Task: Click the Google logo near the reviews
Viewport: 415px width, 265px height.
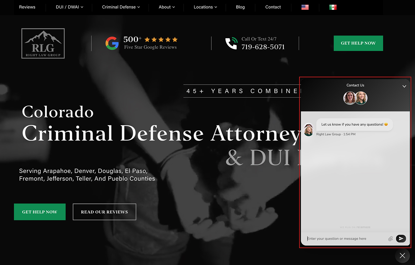Action: [112, 43]
